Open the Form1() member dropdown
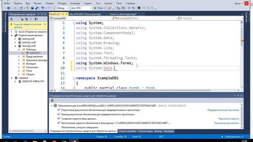The width and height of the screenshot is (253, 142). [x=242, y=19]
